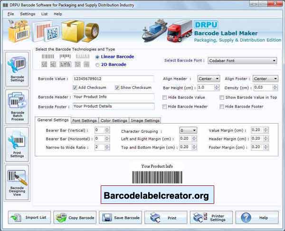The image size is (285, 231).
Task: Adjust the Header Margin stepper
Action: pyautogui.click(x=266, y=139)
